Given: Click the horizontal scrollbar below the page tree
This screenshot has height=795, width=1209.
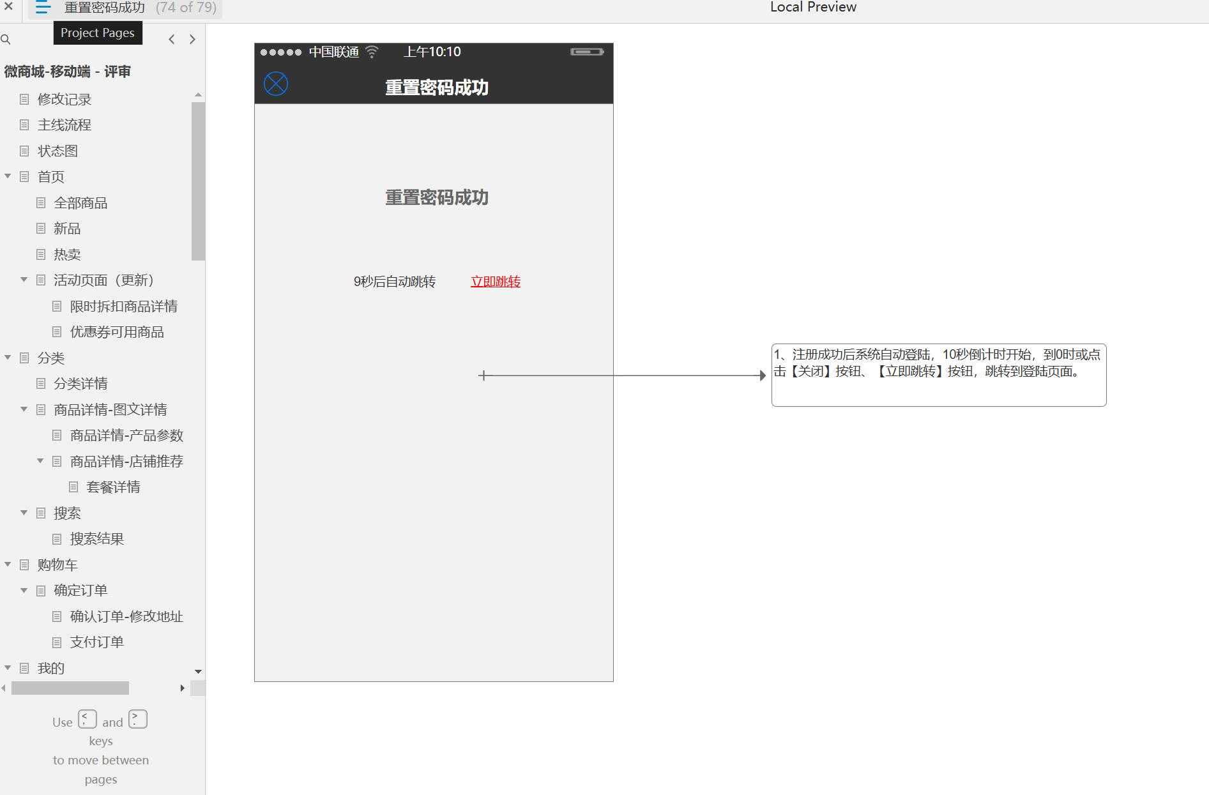Looking at the screenshot, I should (70, 688).
